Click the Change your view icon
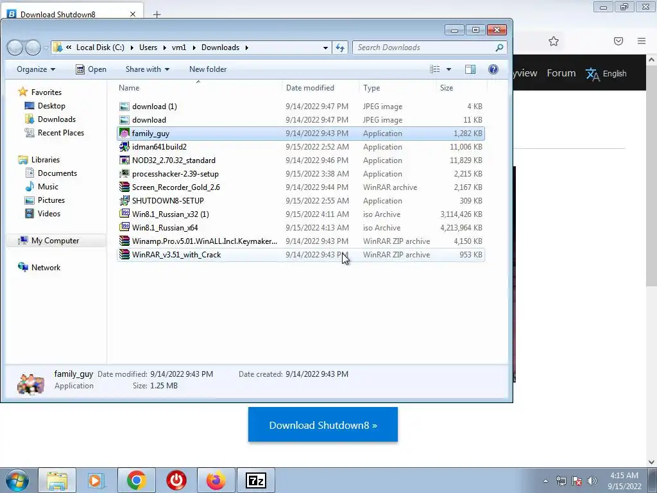The image size is (657, 493). [x=435, y=69]
